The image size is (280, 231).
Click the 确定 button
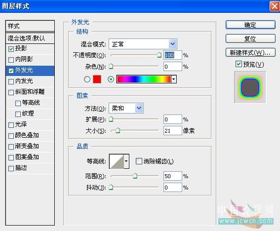pos(250,25)
